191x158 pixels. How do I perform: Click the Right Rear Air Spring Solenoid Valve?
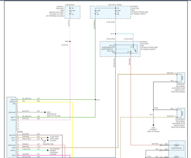tap(181, 113)
